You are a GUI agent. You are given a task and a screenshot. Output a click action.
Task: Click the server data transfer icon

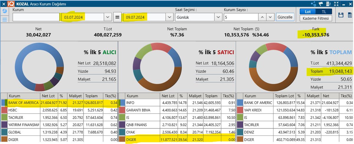click(x=328, y=4)
